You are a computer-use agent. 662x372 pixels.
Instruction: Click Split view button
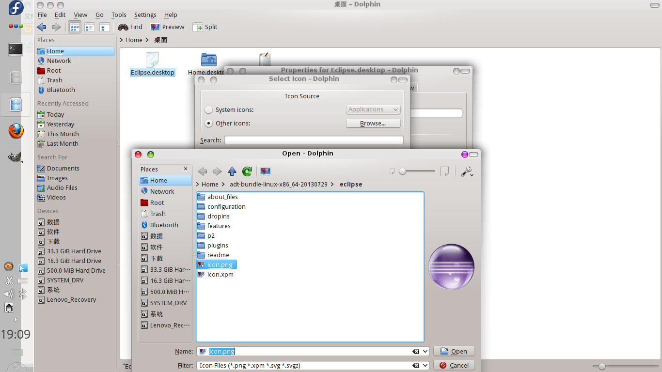point(205,27)
